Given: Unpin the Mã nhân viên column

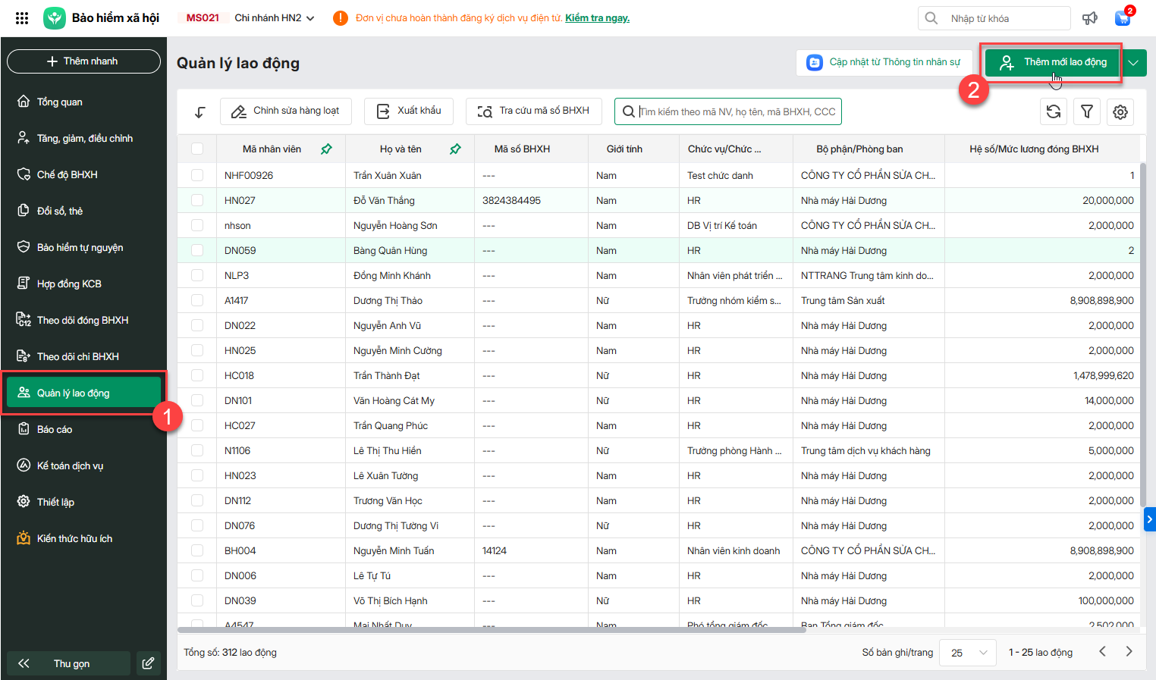Looking at the screenshot, I should 326,149.
